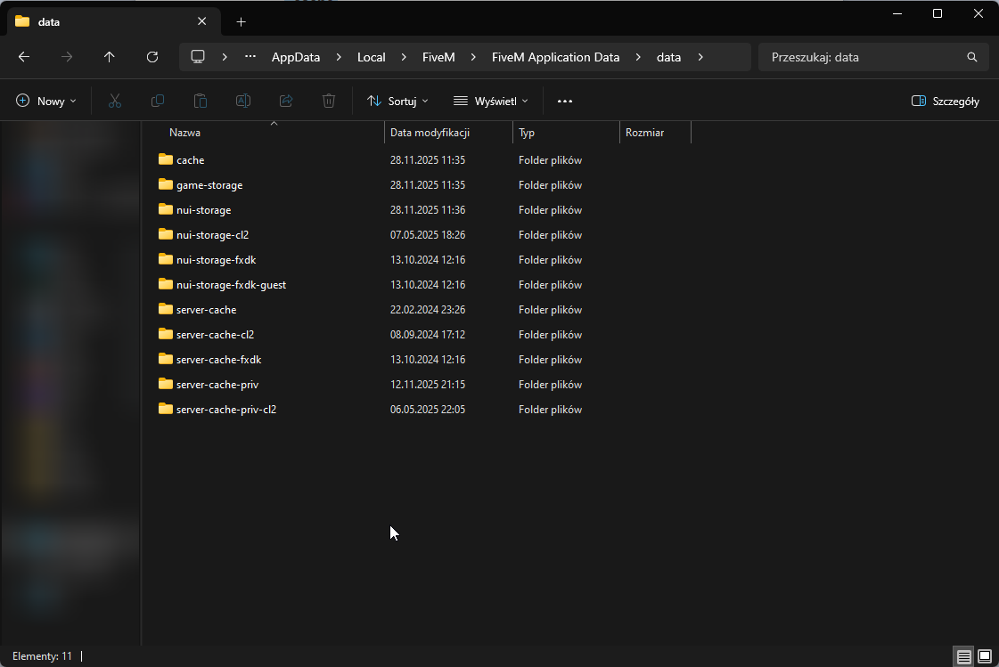Copy an item with the copy icon
999x667 pixels.
click(x=157, y=101)
